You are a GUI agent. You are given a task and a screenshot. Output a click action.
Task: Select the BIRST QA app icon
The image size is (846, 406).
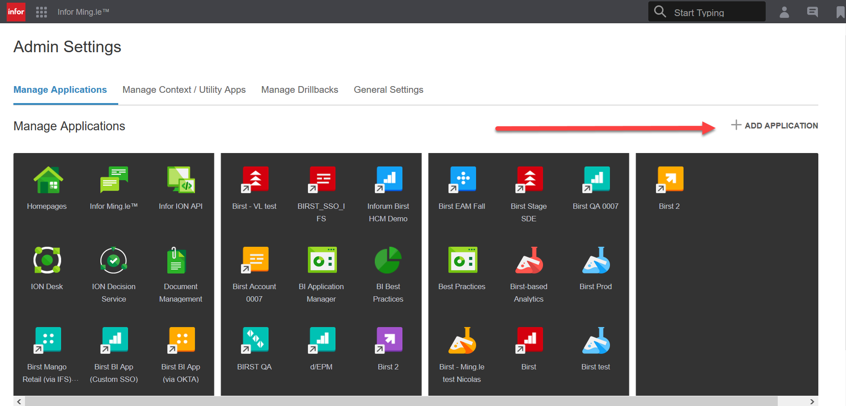pos(255,340)
